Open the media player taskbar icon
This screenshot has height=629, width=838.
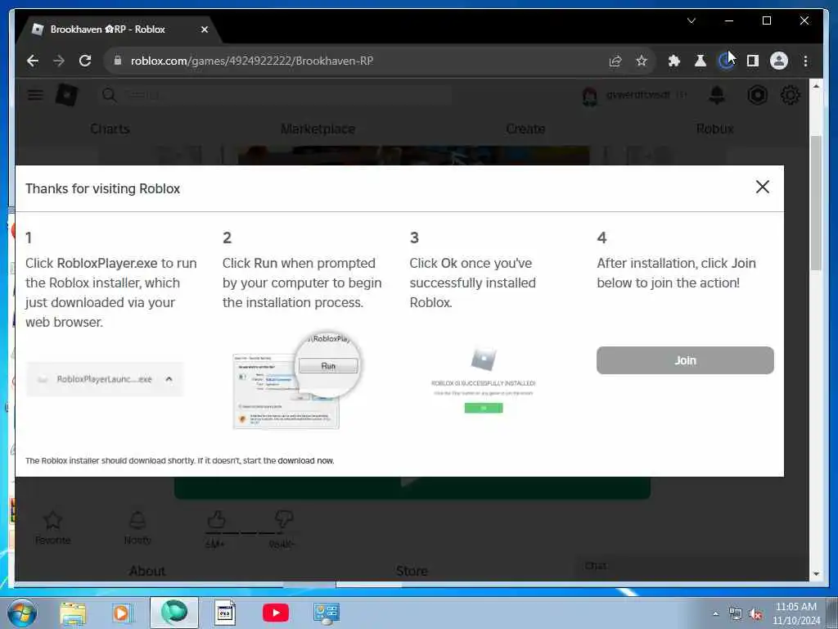click(x=121, y=613)
